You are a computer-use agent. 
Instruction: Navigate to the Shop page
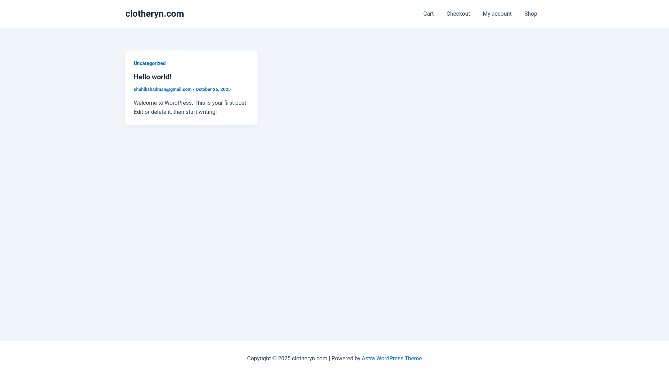[x=530, y=14]
